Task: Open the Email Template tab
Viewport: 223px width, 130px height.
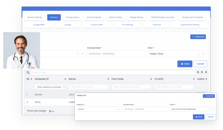Action: point(94,17)
